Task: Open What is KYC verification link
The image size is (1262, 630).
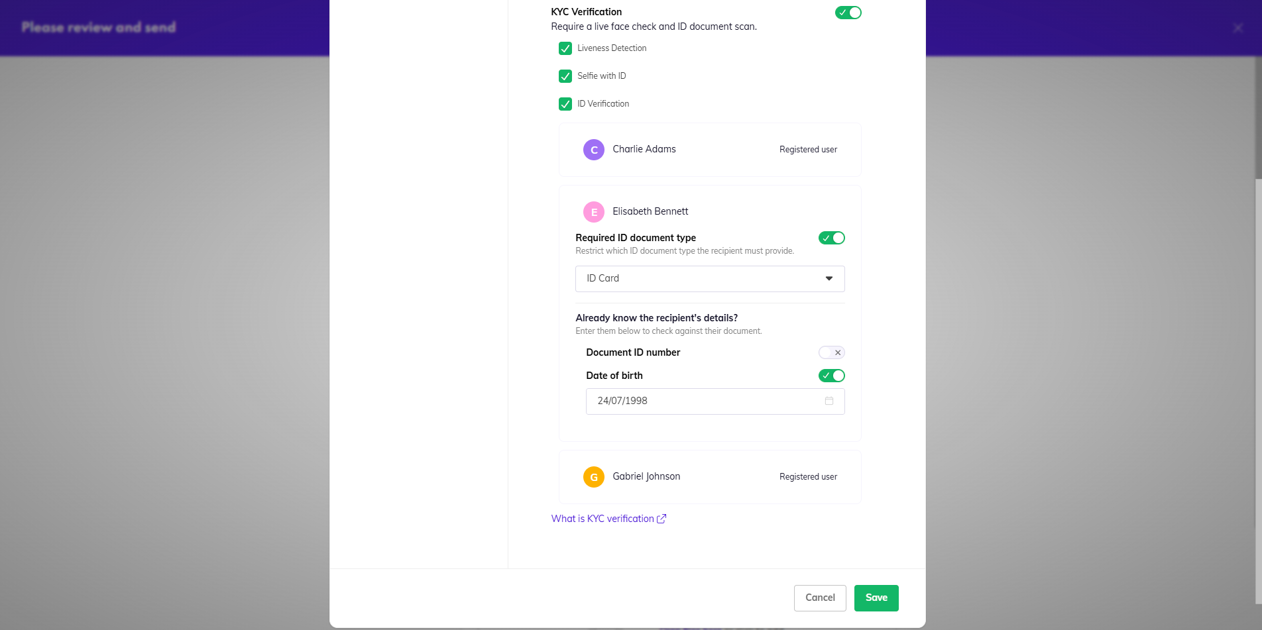Action: 602,519
